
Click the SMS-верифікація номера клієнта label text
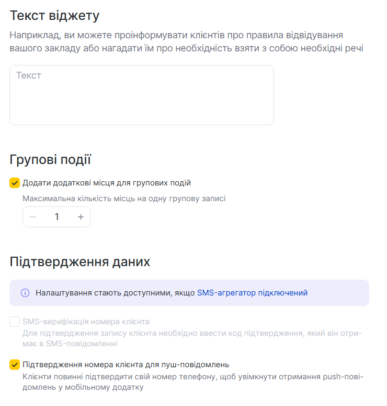click(x=86, y=322)
